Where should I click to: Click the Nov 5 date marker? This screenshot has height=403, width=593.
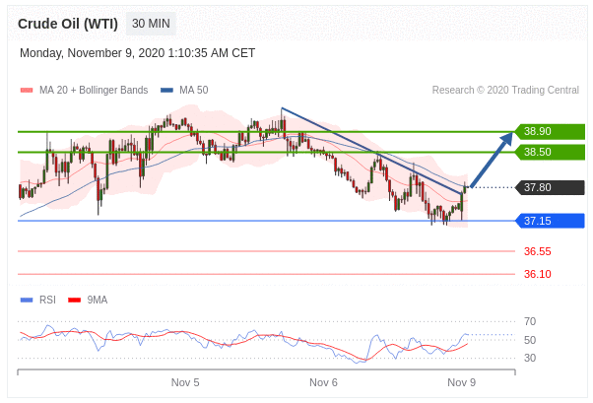(185, 382)
